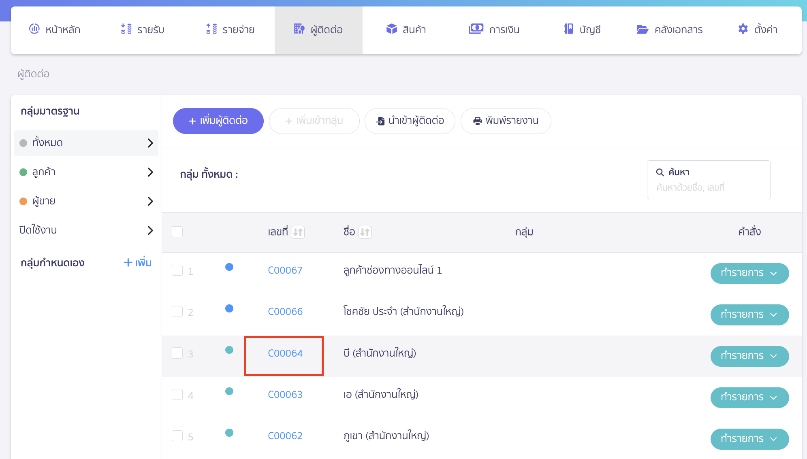Check the checkbox for row C00067
Viewport: 807px width, 459px height.
pyautogui.click(x=177, y=270)
